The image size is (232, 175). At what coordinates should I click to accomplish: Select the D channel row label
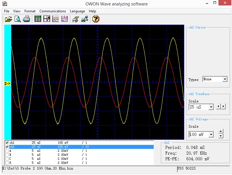[10, 163]
